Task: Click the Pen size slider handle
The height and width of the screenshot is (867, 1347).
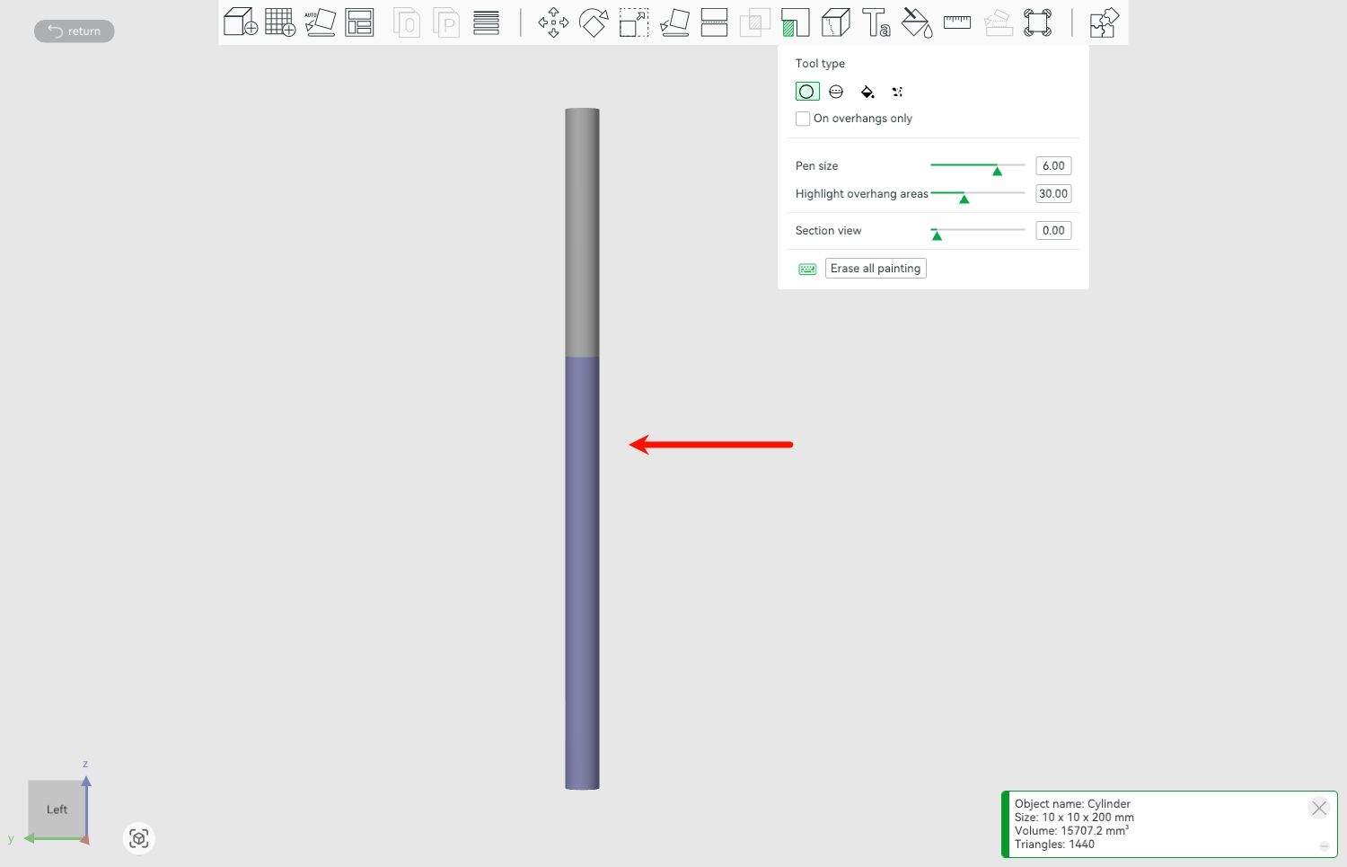Action: [997, 170]
